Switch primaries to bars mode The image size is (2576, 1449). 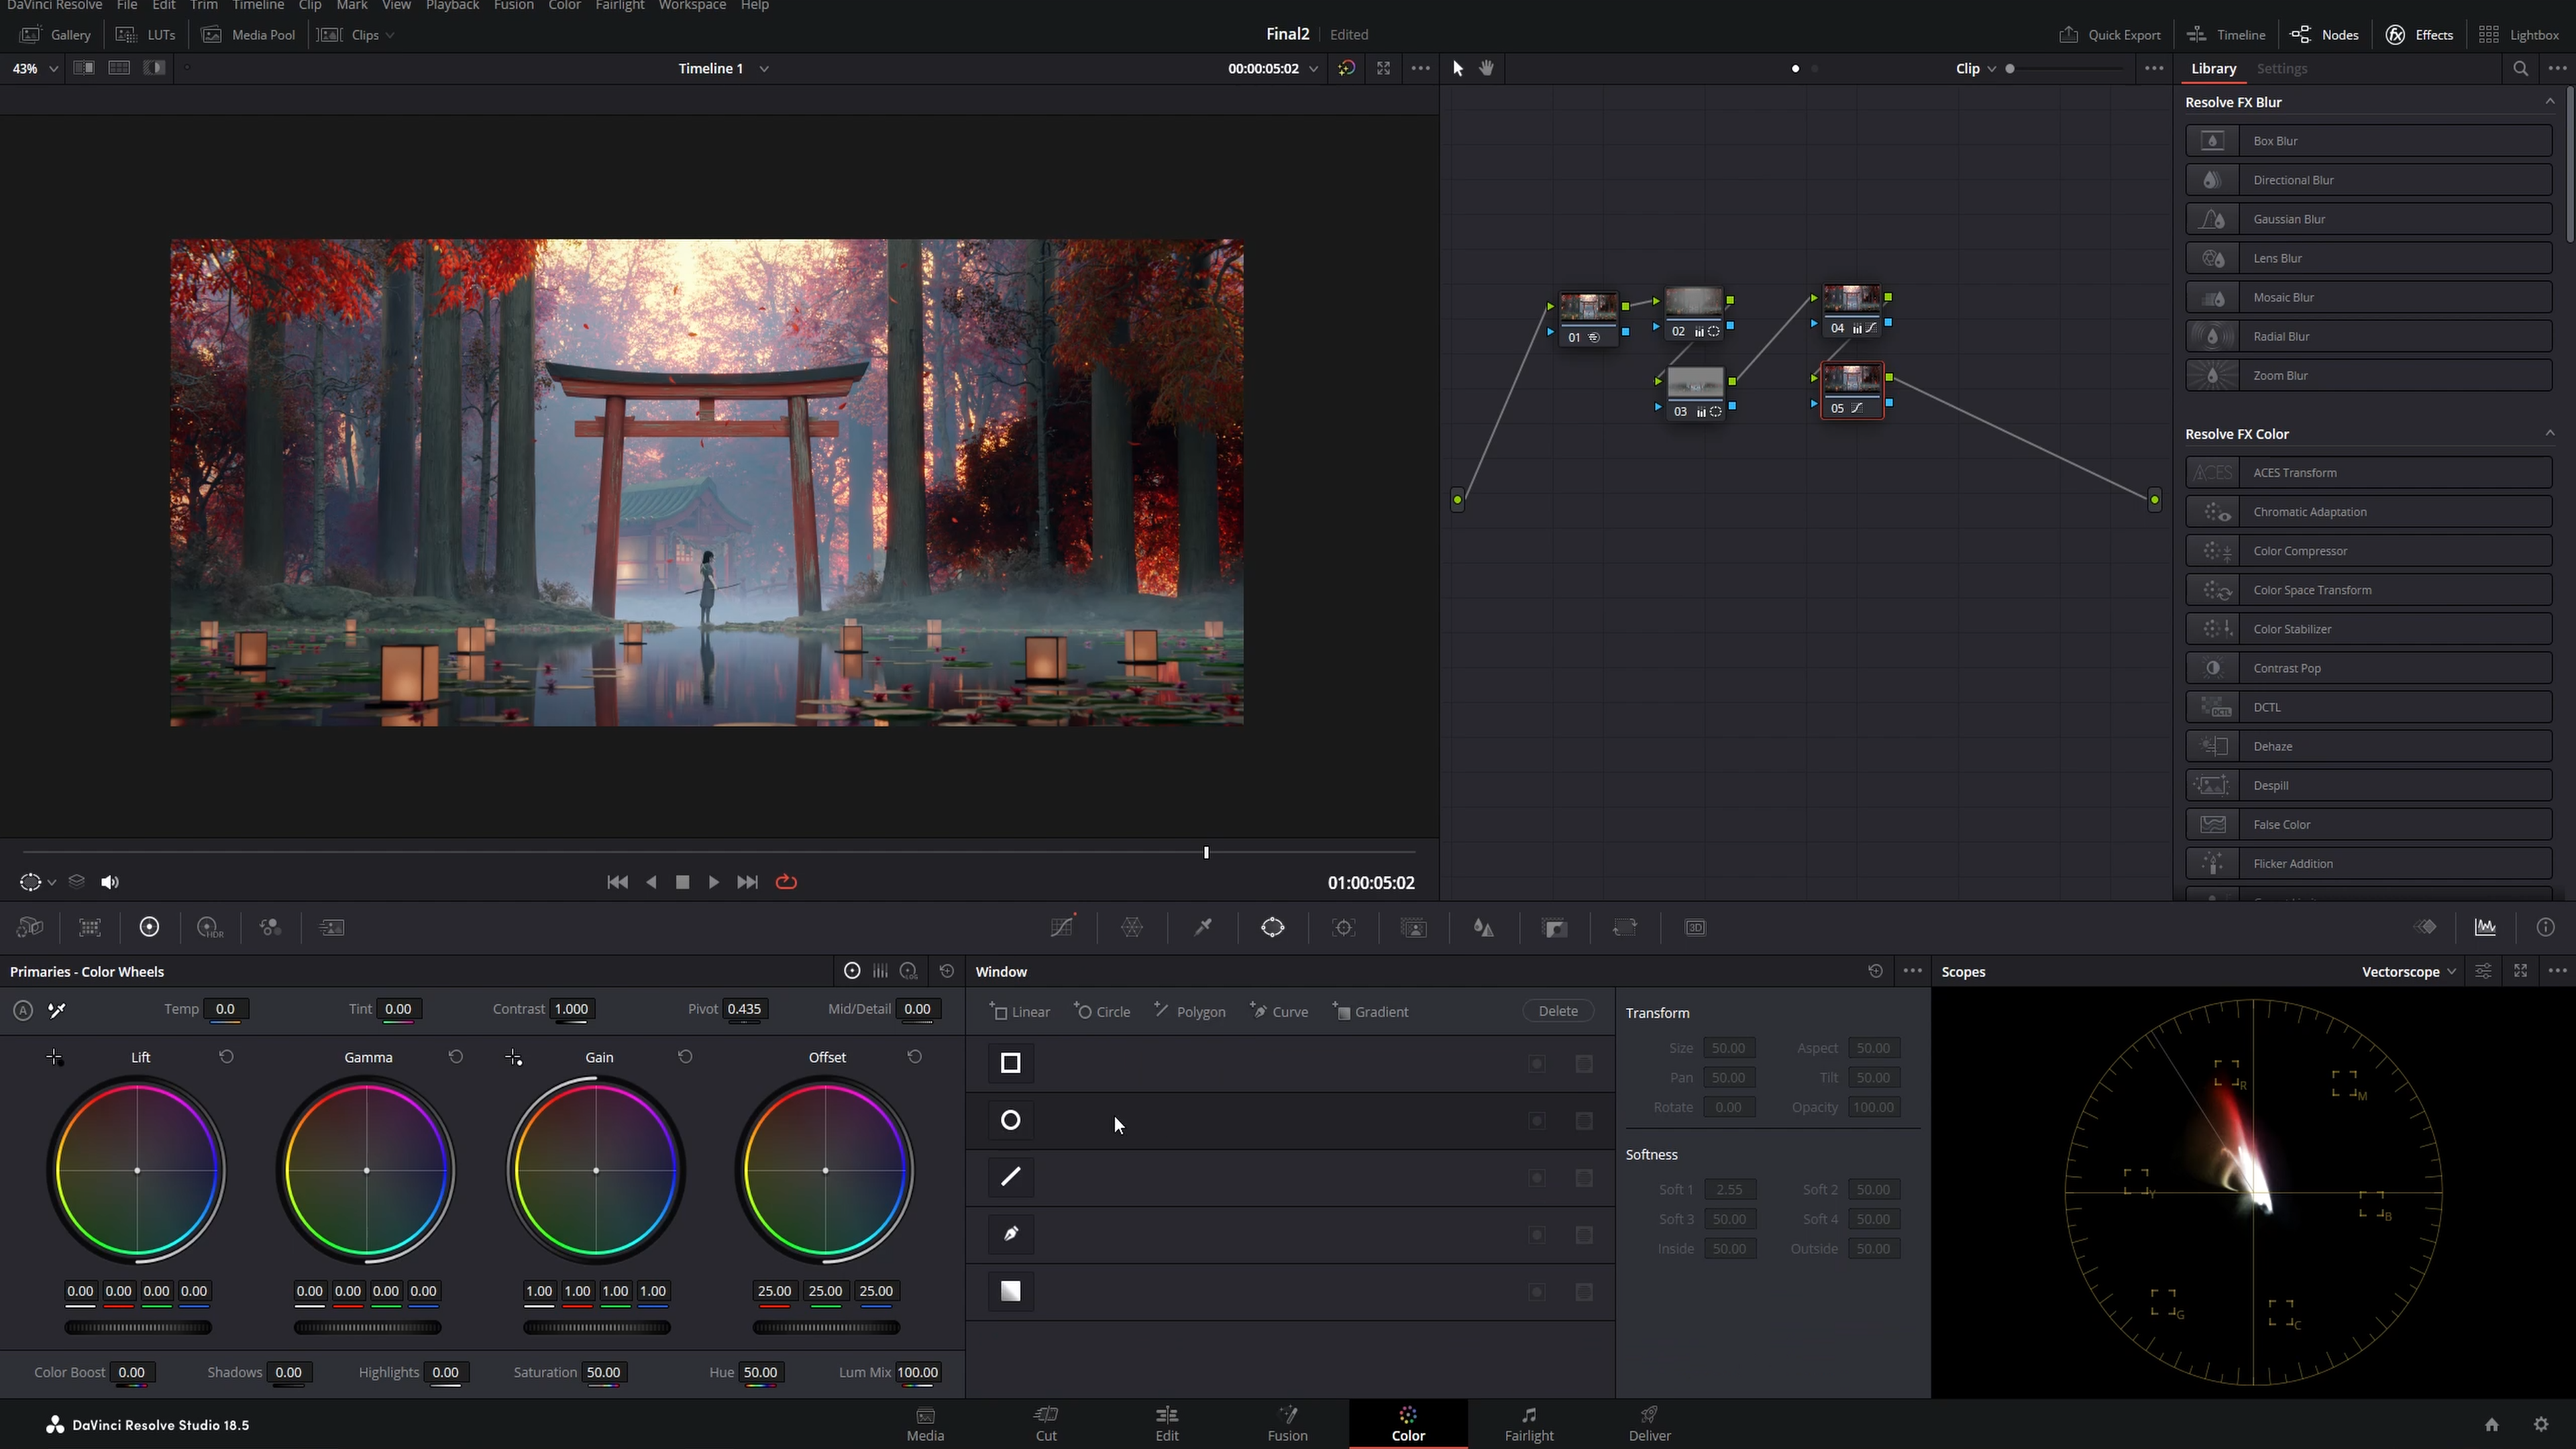click(880, 971)
